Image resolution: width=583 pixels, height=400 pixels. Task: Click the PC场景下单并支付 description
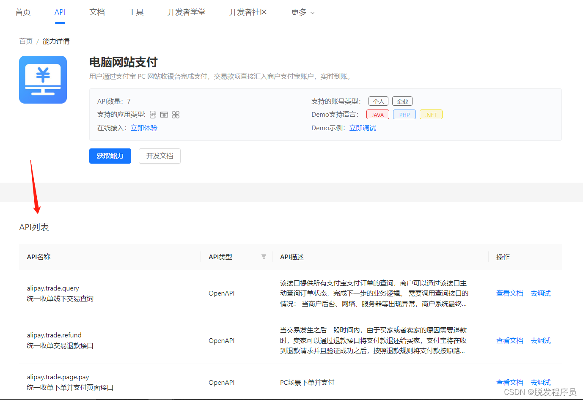coord(307,382)
